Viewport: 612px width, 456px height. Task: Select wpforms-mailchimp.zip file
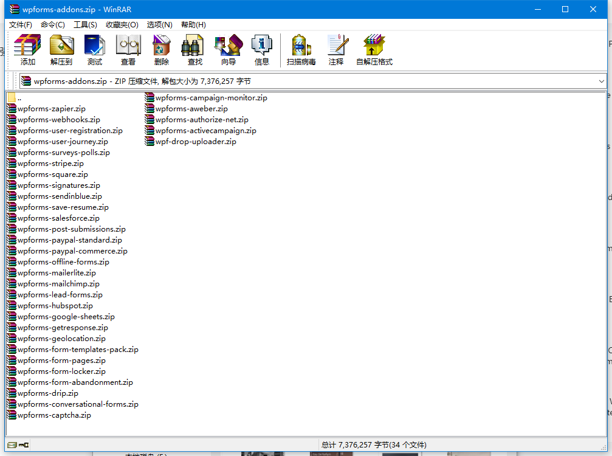53,284
